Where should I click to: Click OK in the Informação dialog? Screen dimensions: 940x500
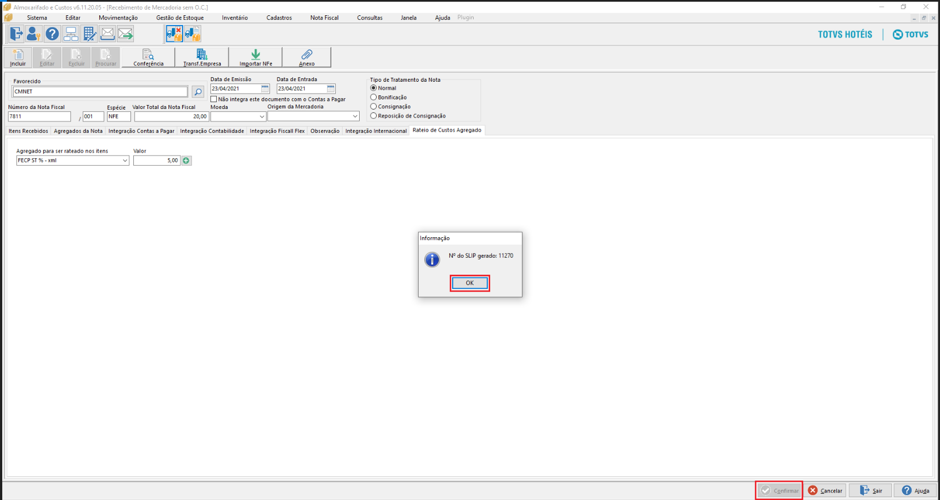[470, 283]
